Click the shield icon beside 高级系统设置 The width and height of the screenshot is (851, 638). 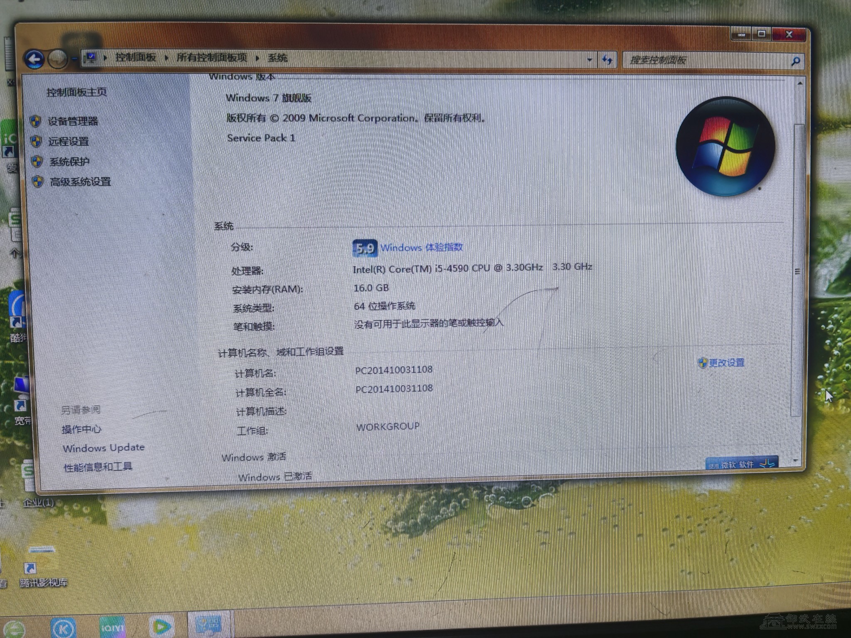37,182
